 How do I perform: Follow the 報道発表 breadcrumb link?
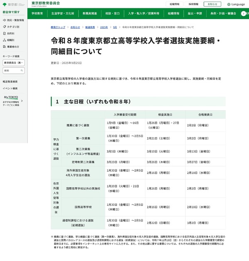(x=90, y=27)
